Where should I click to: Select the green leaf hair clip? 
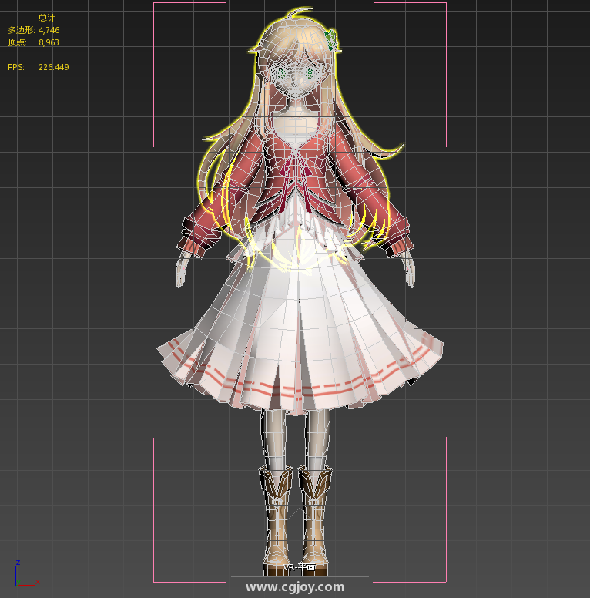[x=333, y=40]
